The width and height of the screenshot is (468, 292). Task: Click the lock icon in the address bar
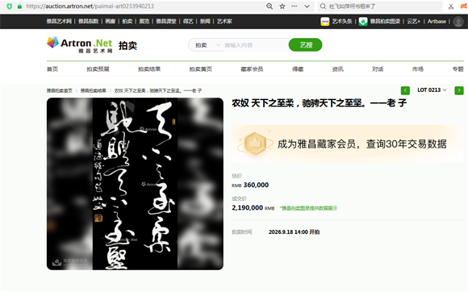pos(19,6)
